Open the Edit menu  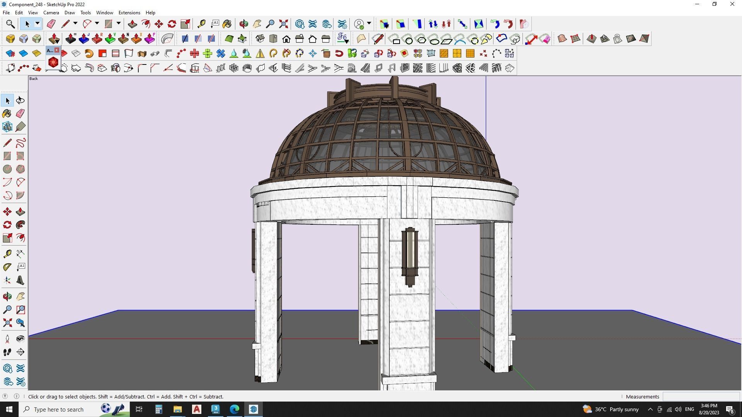pyautogui.click(x=19, y=13)
